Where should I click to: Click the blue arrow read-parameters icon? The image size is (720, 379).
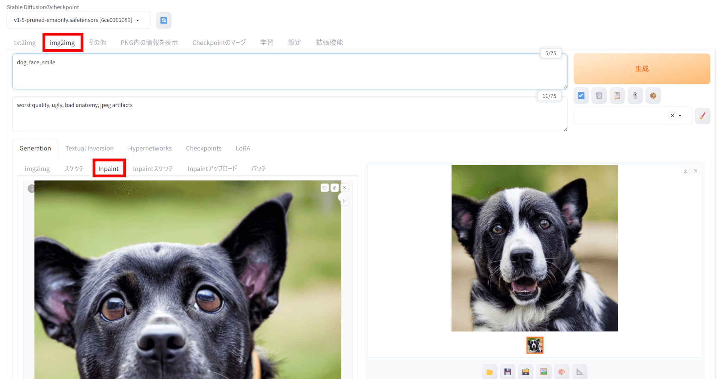pyautogui.click(x=581, y=96)
